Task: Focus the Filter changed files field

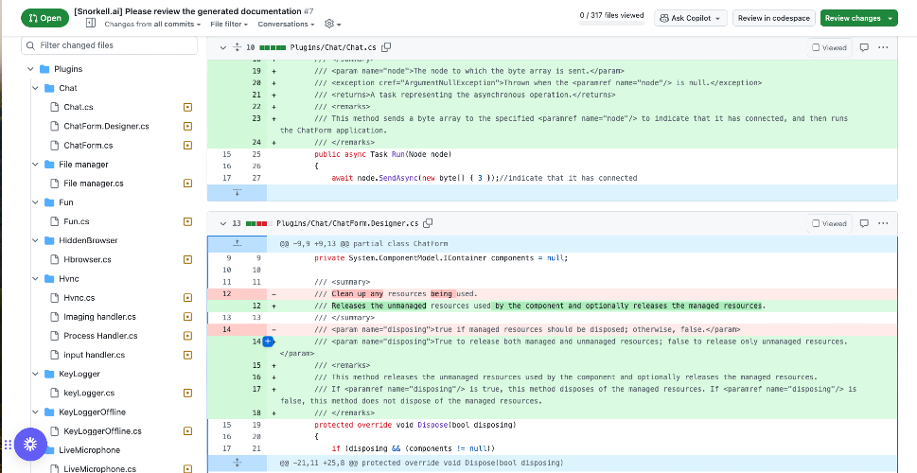Action: pos(110,45)
